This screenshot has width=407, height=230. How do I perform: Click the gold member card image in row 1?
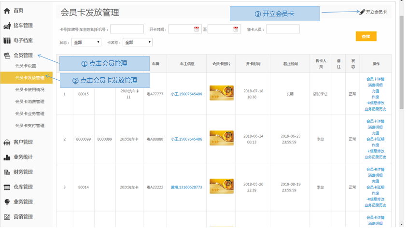(x=222, y=93)
